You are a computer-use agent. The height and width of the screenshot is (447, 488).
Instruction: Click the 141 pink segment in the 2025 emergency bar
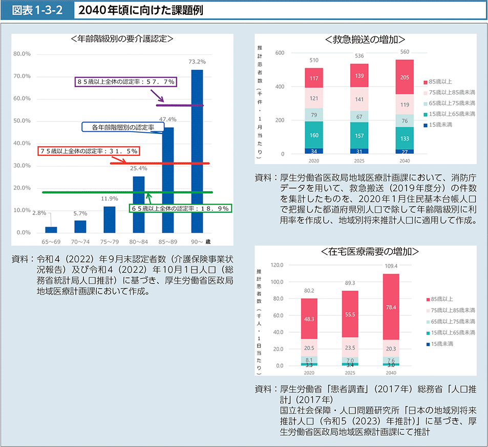pyautogui.click(x=359, y=99)
